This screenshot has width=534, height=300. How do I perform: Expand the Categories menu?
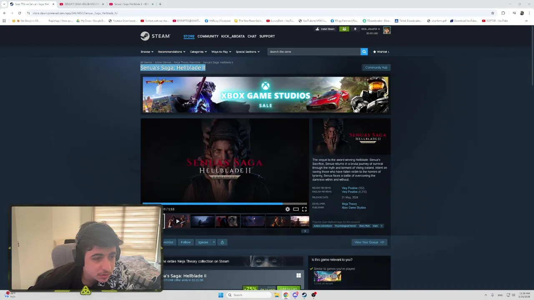click(x=198, y=52)
